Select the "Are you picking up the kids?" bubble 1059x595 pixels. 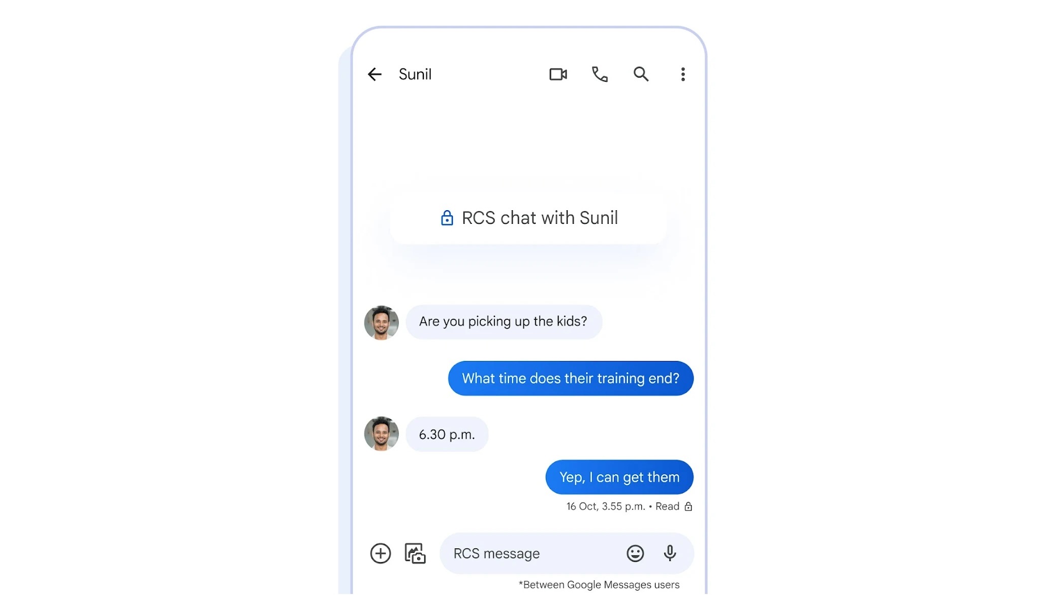[x=504, y=322]
